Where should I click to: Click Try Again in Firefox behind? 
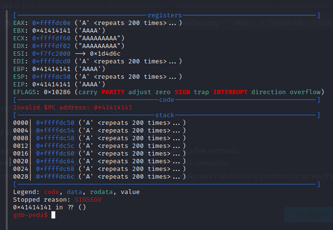[x=311, y=215]
